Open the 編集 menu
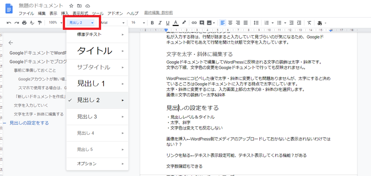This screenshot has height=176, width=371. 42,13
